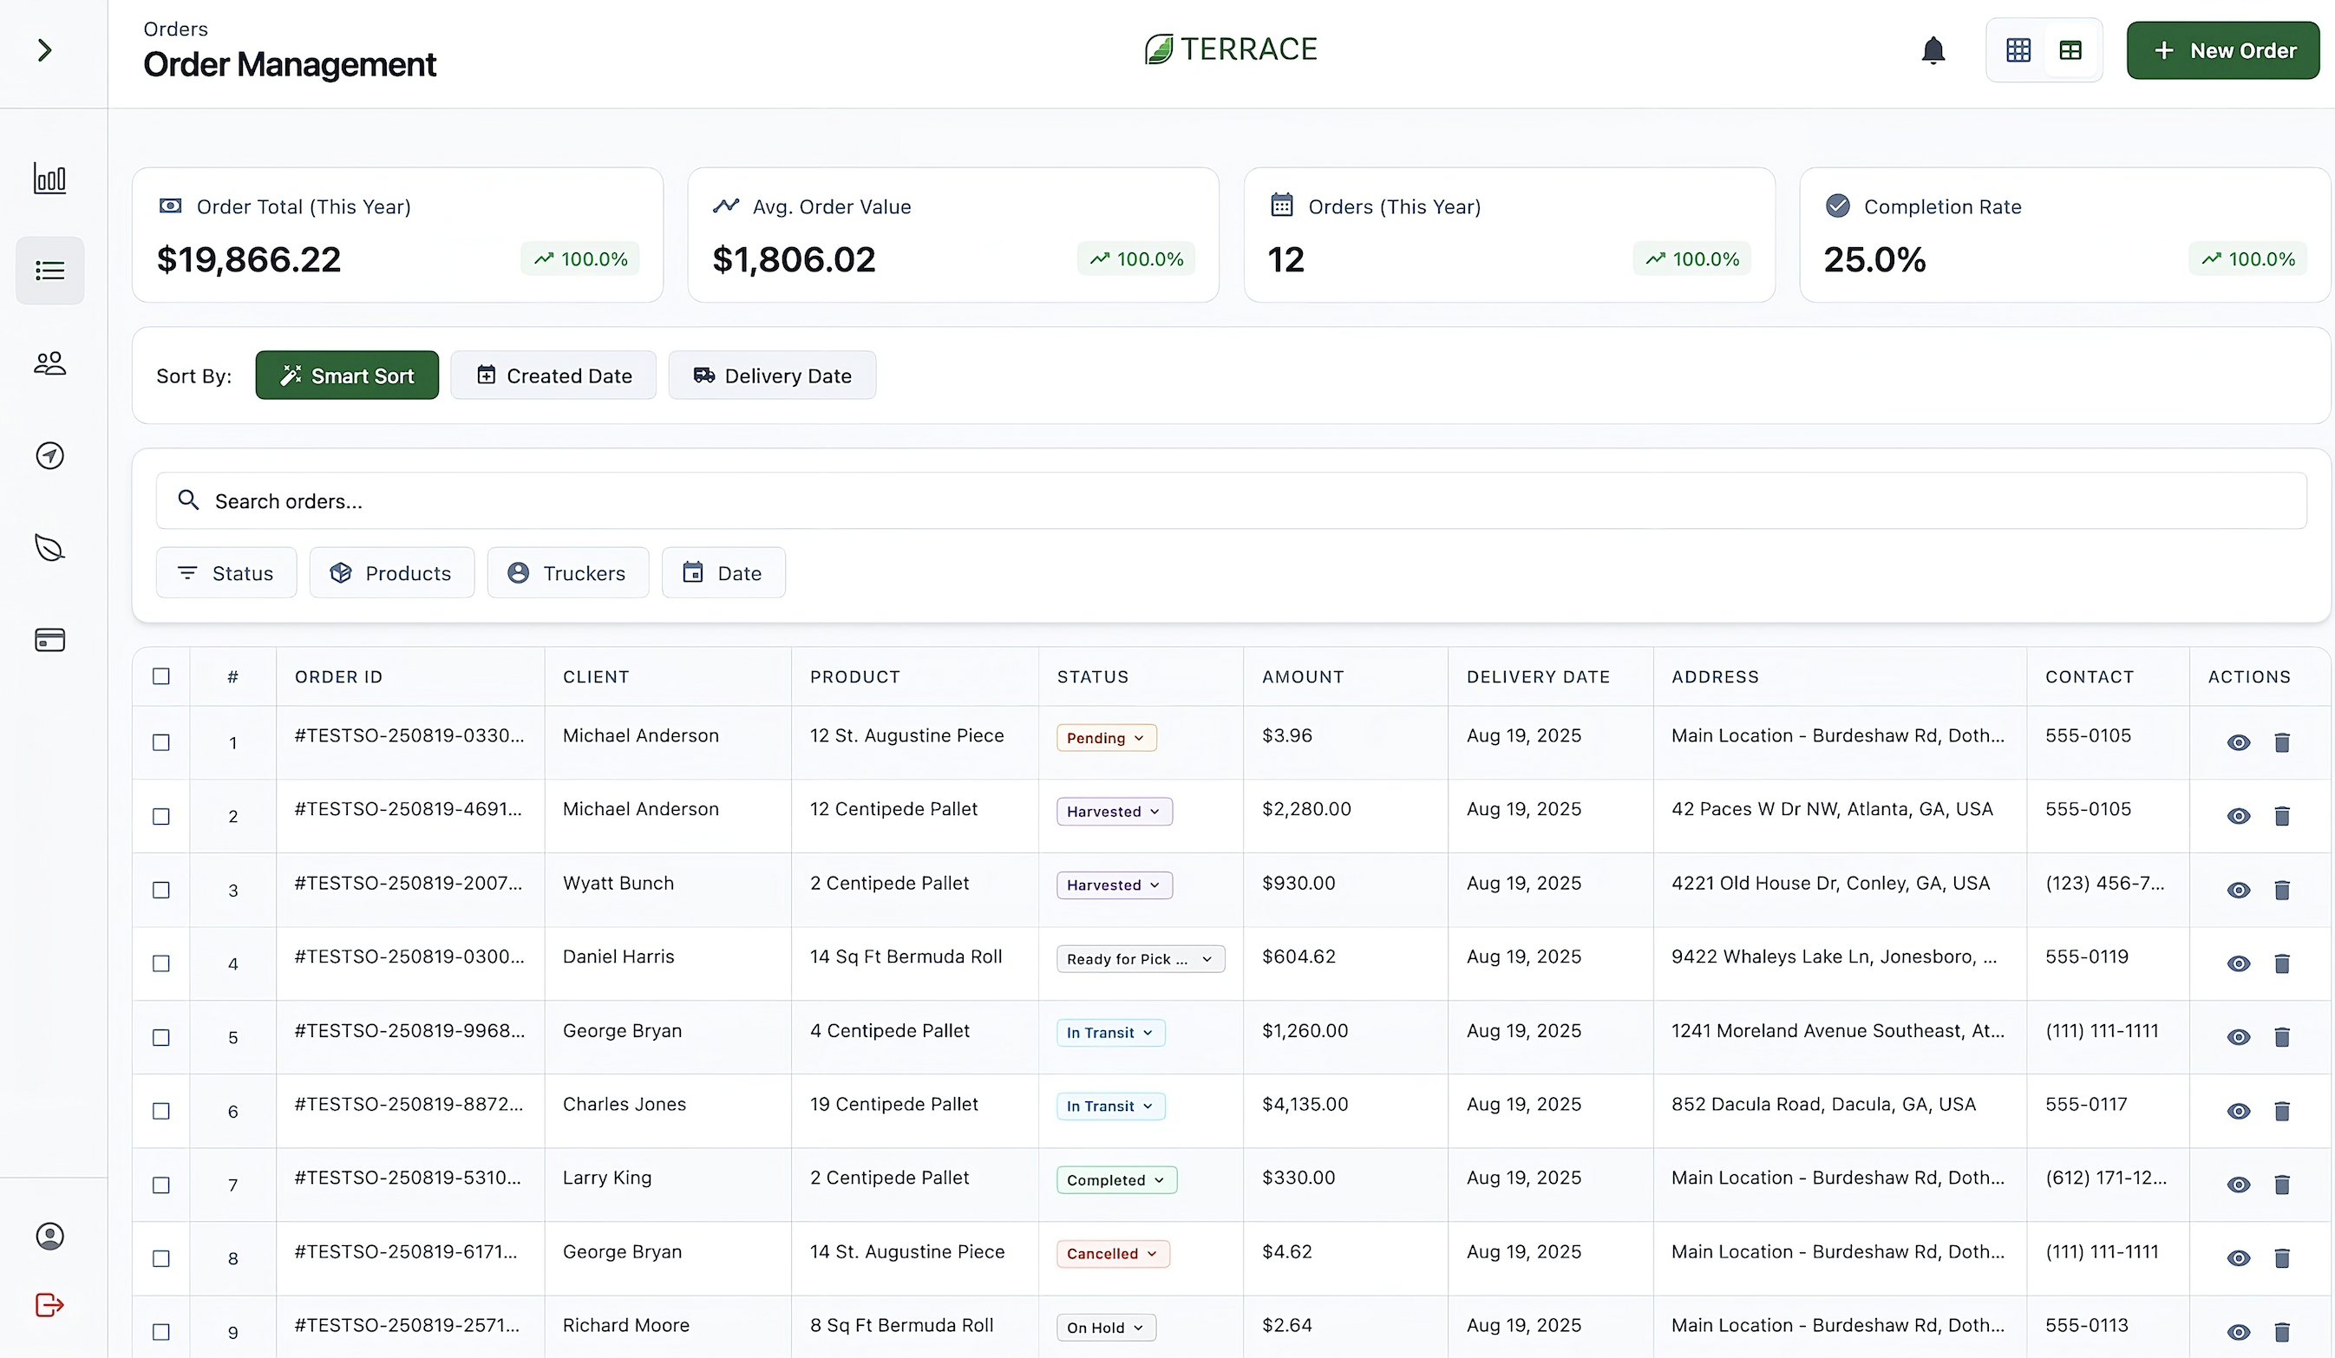Click the Completion Rate card

tap(2064, 234)
